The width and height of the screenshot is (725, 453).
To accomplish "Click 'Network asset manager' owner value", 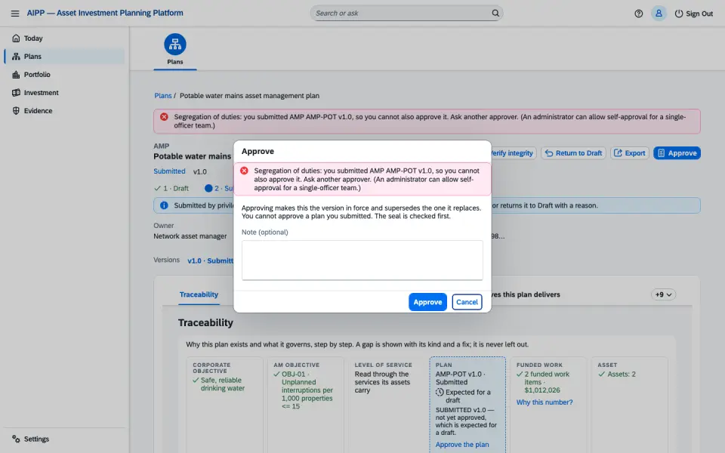I will 190,236.
